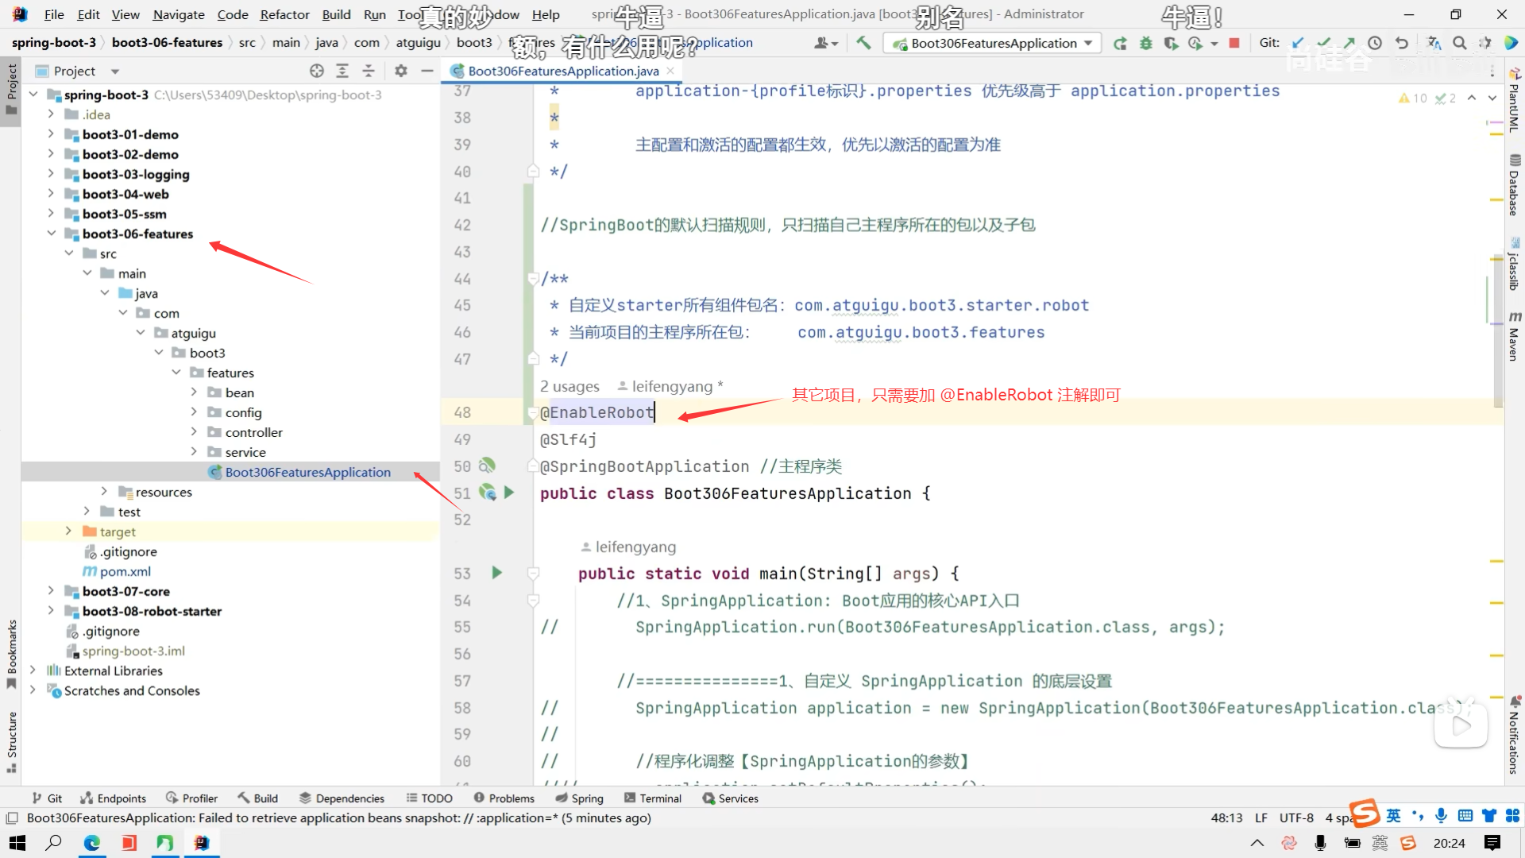Click Select Opened File target icon

click(x=317, y=71)
